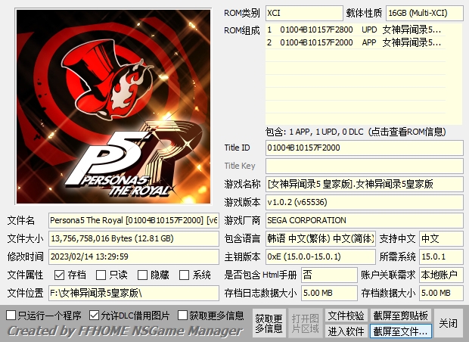The height and width of the screenshot is (342, 469).
Task: Click the Title ID field
Action: 363,148
